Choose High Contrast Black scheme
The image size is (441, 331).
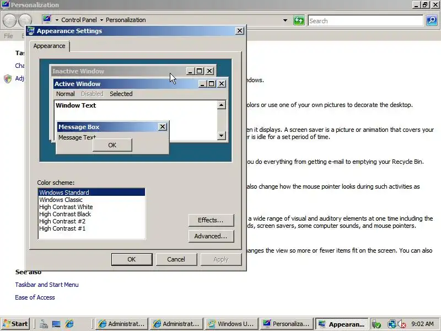(65, 214)
